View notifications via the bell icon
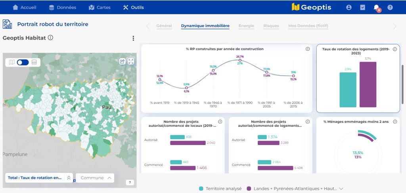This screenshot has width=406, height=193. coord(376,7)
